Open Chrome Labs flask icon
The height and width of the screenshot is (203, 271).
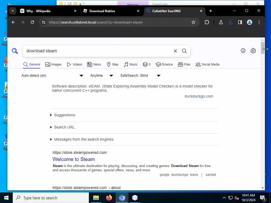[221, 22]
